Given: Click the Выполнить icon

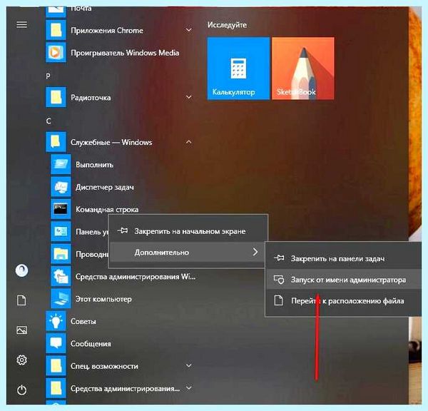Looking at the screenshot, I should pyautogui.click(x=61, y=164).
